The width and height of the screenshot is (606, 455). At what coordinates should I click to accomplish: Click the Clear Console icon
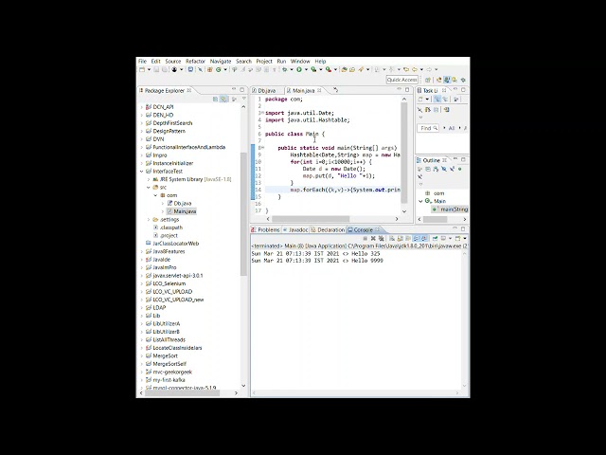coord(392,238)
